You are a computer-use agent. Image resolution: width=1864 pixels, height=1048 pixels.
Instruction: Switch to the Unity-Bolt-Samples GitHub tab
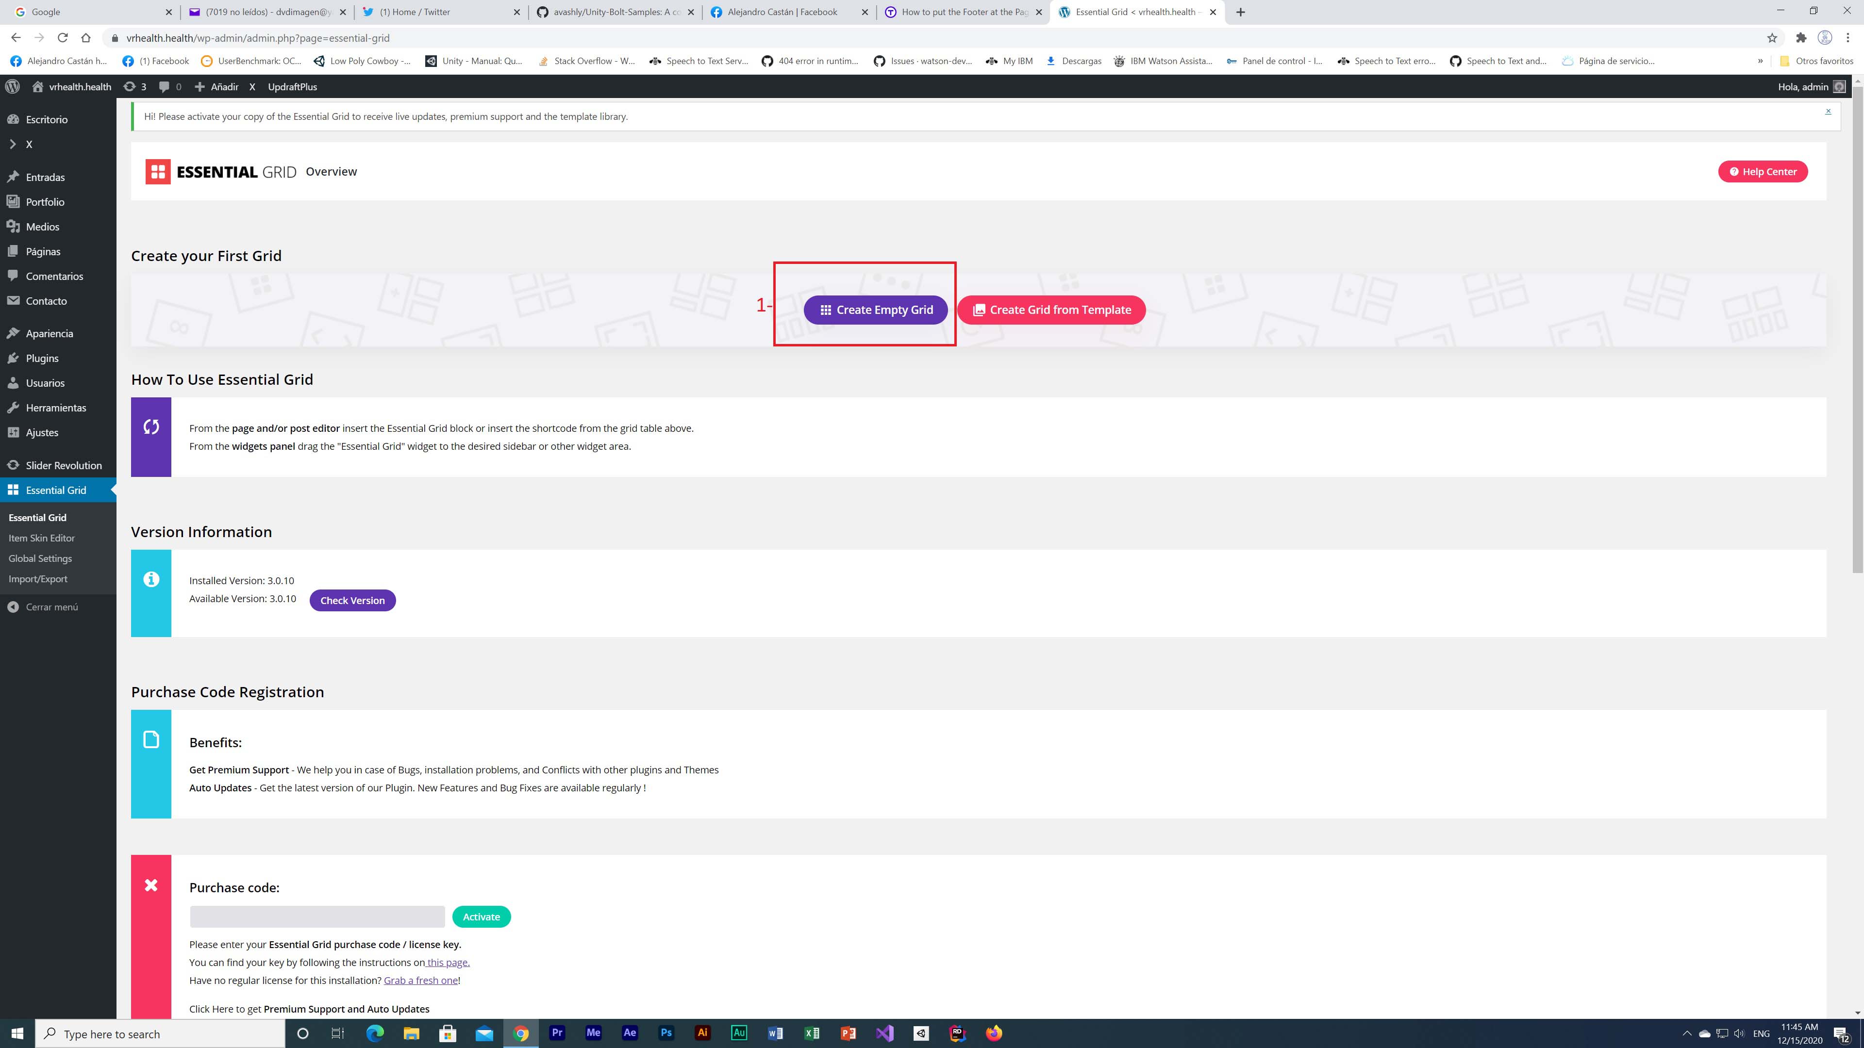coord(615,12)
